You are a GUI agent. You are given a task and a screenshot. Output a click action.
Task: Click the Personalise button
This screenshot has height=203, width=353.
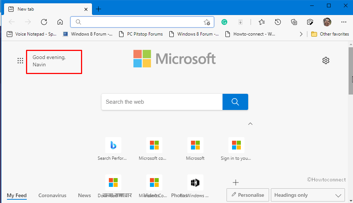point(248,195)
